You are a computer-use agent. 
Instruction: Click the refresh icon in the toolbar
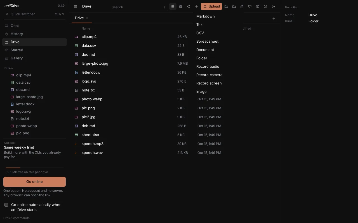[189, 6]
